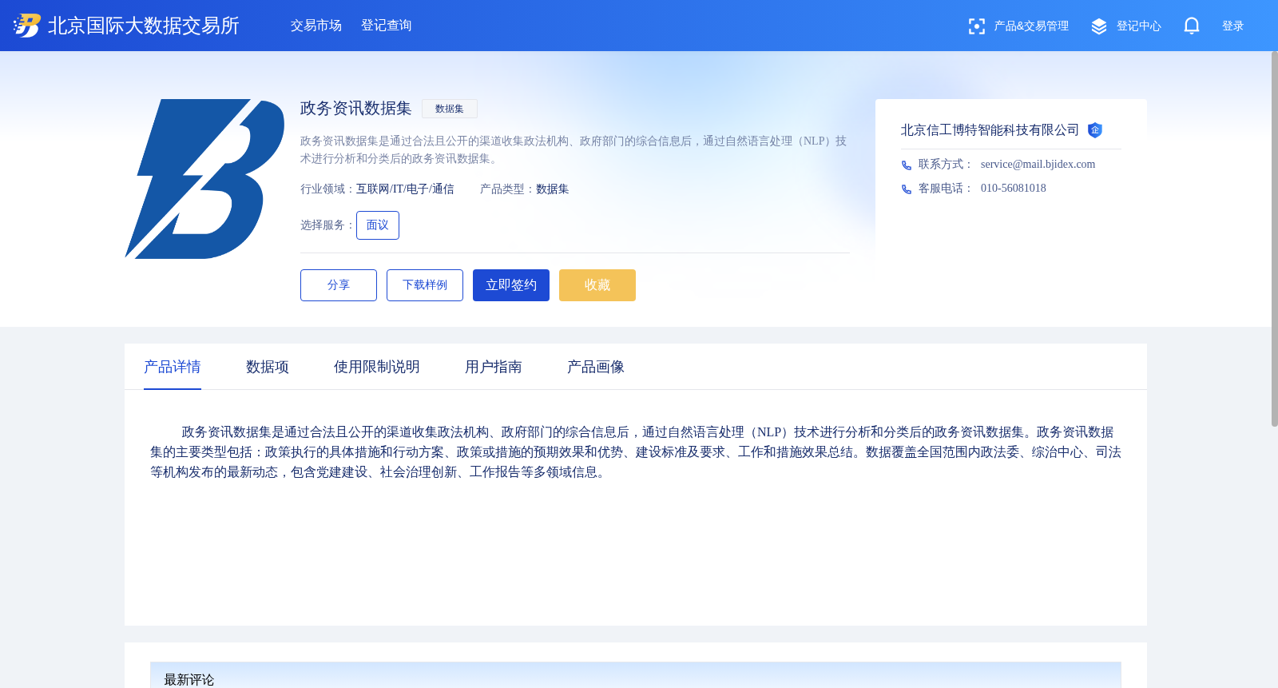Switch to the 用户指南 tab
1278x688 pixels.
pos(494,367)
